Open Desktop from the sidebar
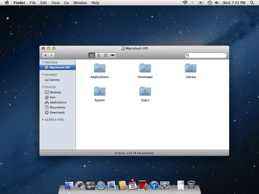Screen dimensions: 259x194 click(x=57, y=92)
